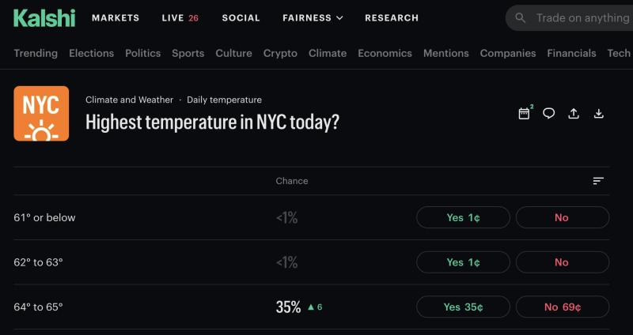Viewport: 633px width, 335px height.
Task: Click the search magnifier icon
Action: click(520, 17)
